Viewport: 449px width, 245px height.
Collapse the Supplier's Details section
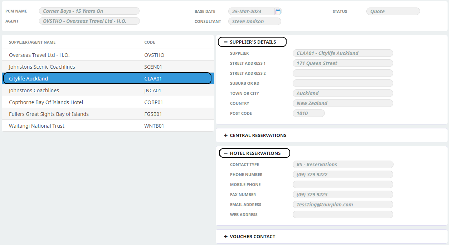point(226,42)
